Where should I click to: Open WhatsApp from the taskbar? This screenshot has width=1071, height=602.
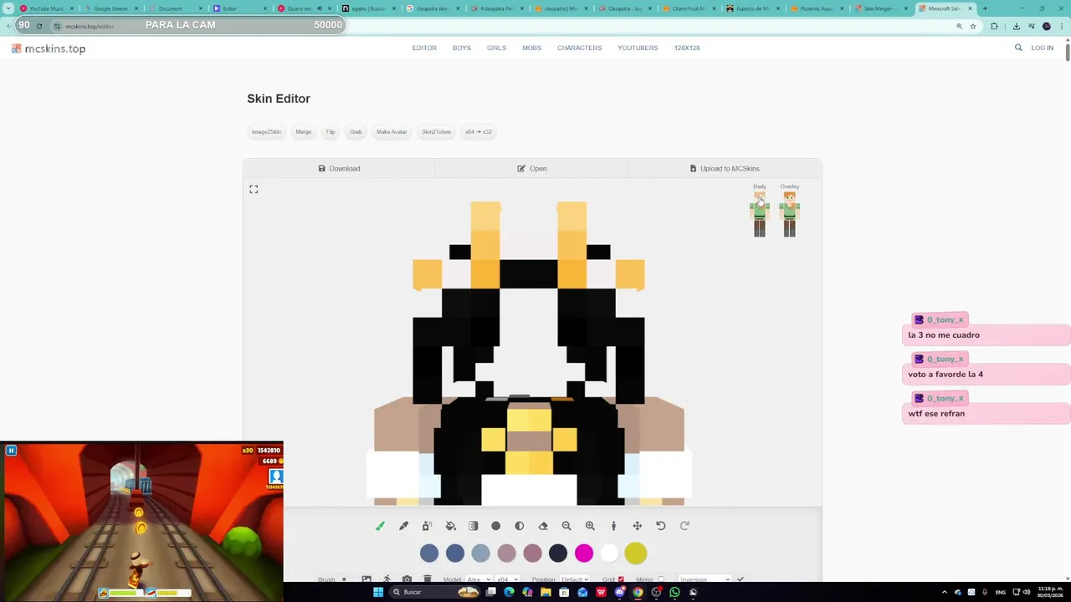point(674,592)
